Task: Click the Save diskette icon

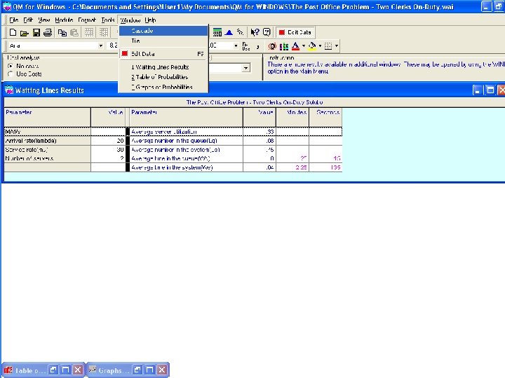Action: click(x=36, y=32)
